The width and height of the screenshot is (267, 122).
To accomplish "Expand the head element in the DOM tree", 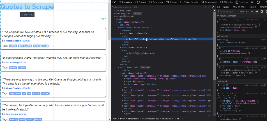I will pyautogui.click(x=115, y=16).
